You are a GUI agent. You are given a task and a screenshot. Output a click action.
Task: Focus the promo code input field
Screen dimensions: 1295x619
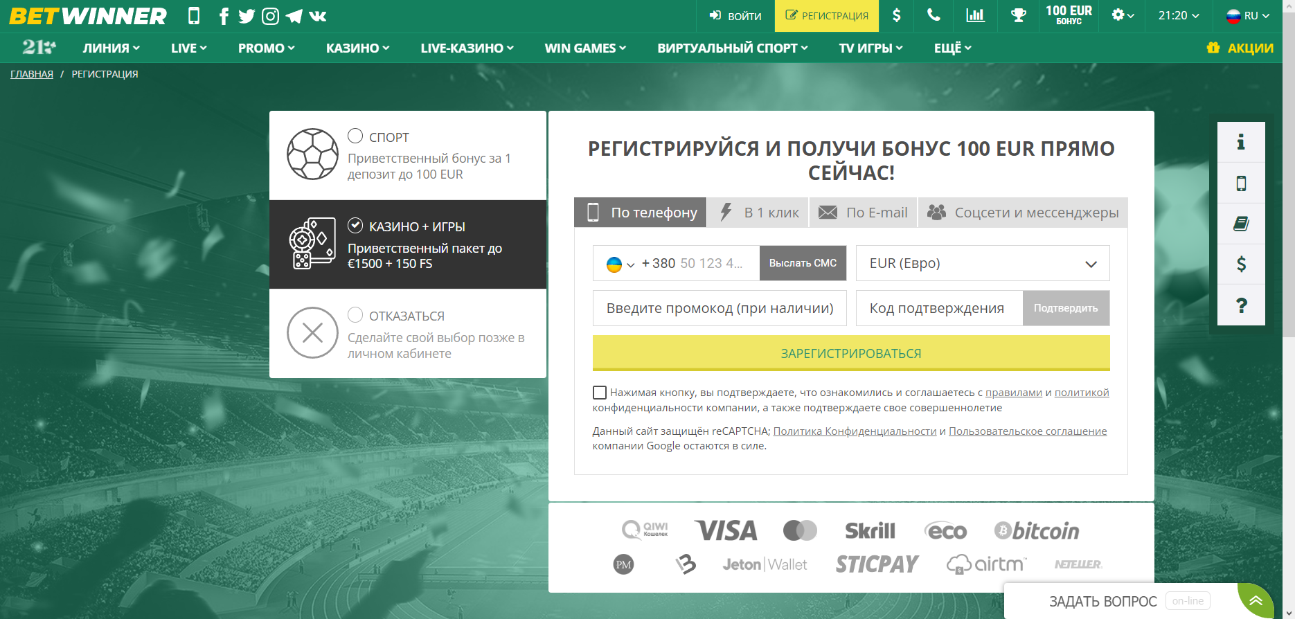coord(720,308)
